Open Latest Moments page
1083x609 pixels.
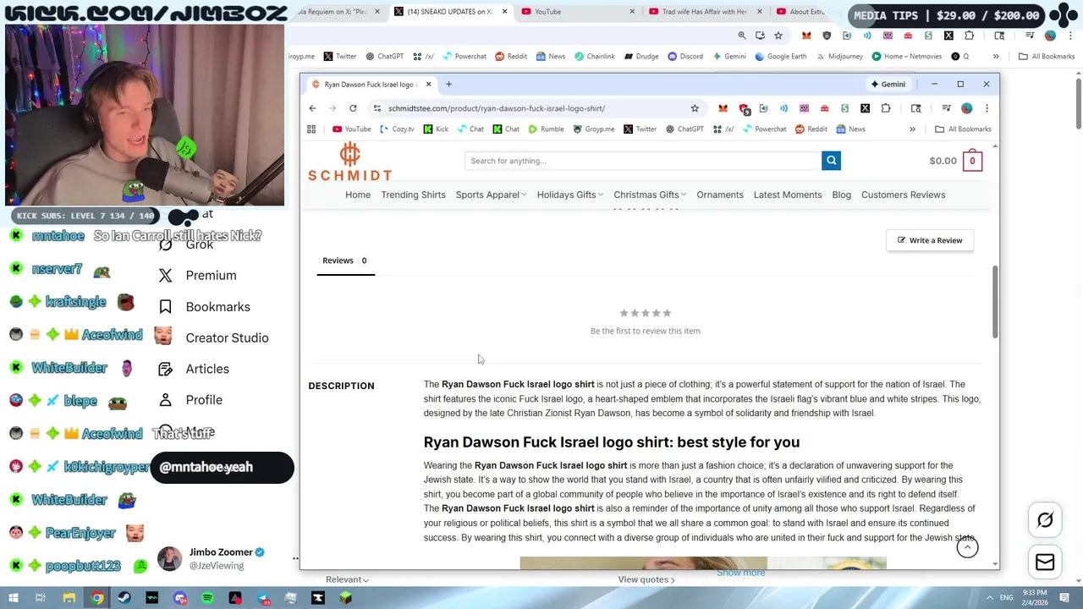point(788,195)
